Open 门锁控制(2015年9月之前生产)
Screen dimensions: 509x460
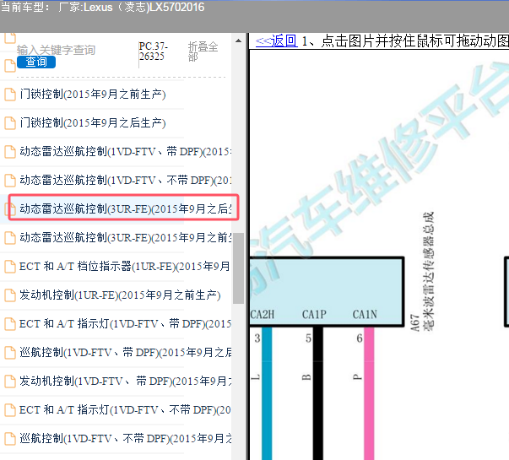[93, 95]
